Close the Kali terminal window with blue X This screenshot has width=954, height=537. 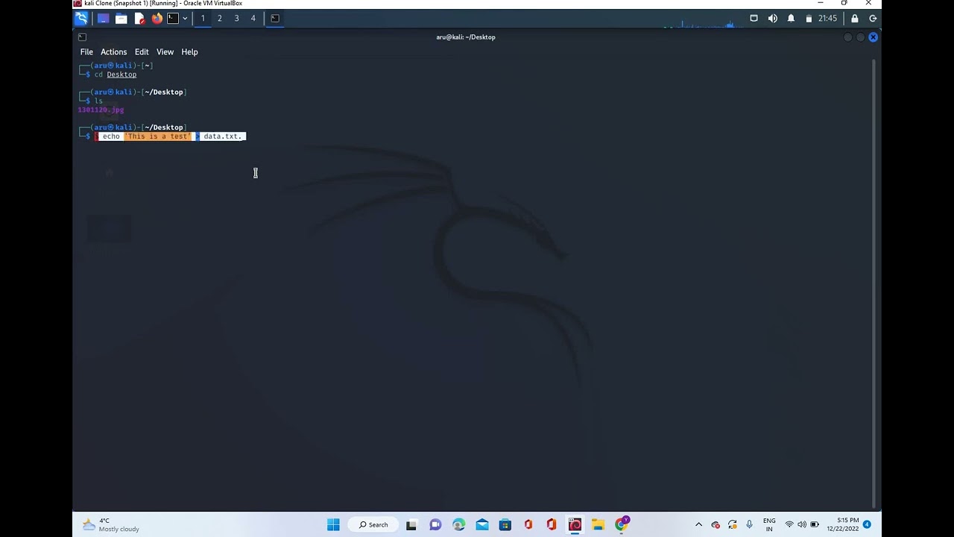(x=873, y=37)
